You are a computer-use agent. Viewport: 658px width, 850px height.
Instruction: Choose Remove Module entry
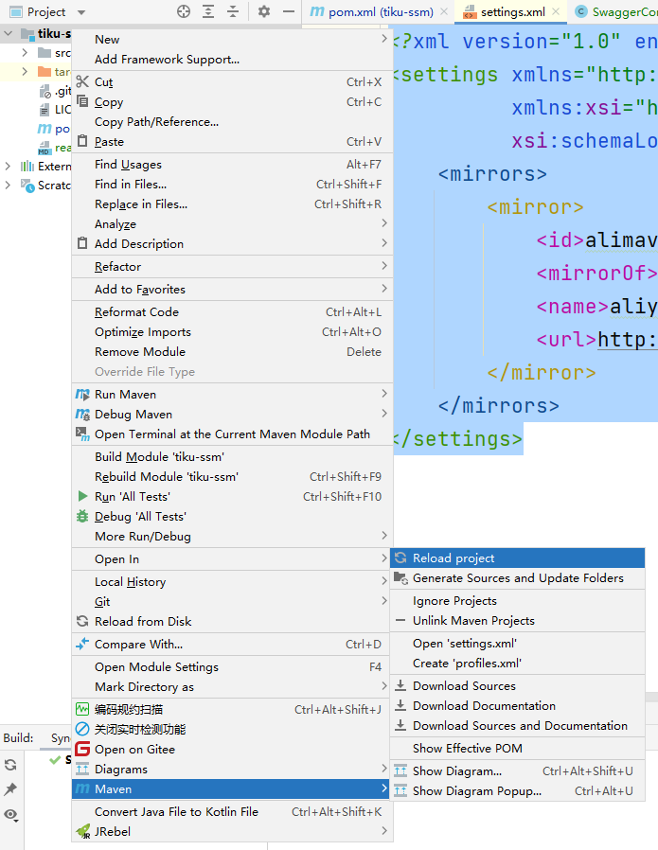click(x=232, y=352)
